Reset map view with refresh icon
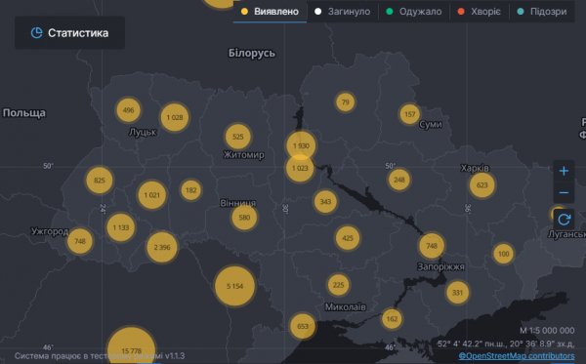The height and width of the screenshot is (364, 586). 564,220
